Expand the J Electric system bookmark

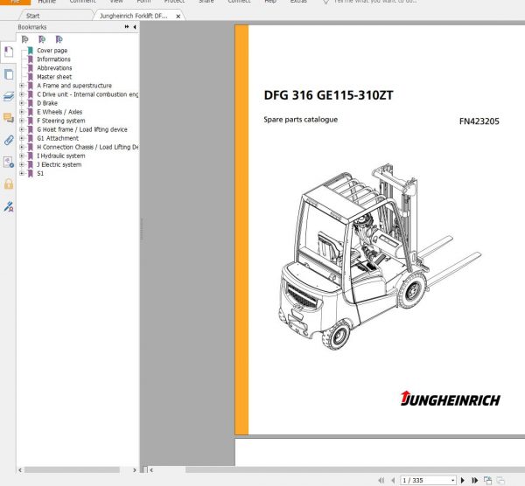coord(22,164)
